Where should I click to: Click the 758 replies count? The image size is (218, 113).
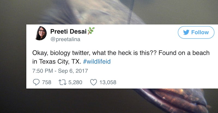click(47, 82)
